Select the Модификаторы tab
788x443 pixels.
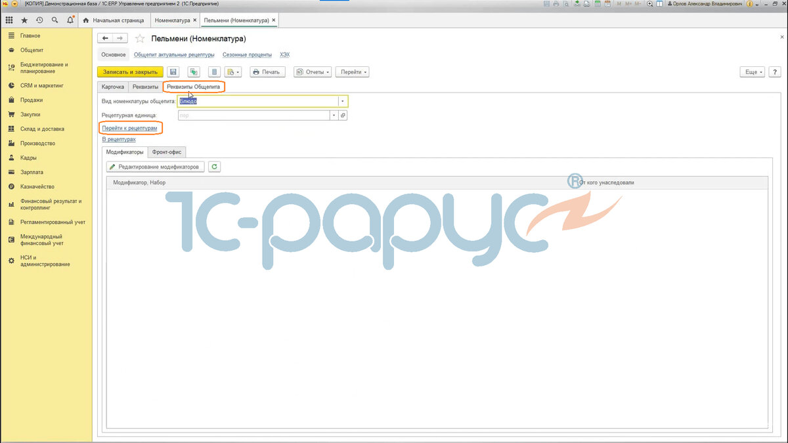[125, 152]
